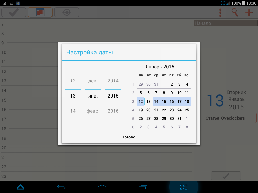Image resolution: width=258 pixels, height=193 pixels.
Task: Tap the confirm checkmark button in right panel
Action: point(226,176)
